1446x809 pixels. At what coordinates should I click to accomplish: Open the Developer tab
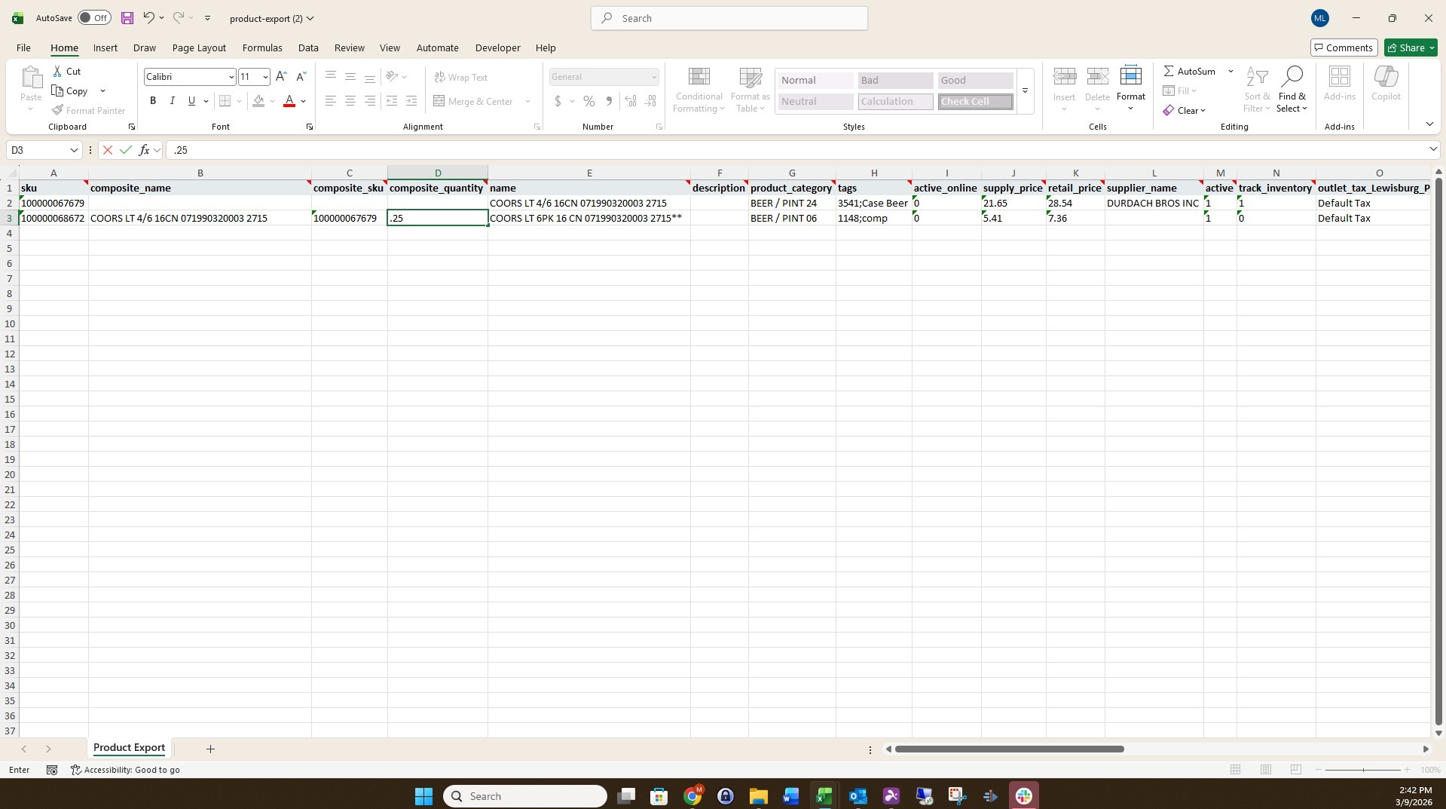point(497,47)
